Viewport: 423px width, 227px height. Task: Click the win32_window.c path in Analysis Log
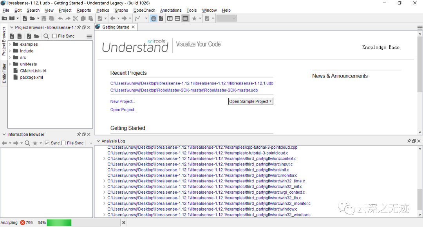click(209, 215)
